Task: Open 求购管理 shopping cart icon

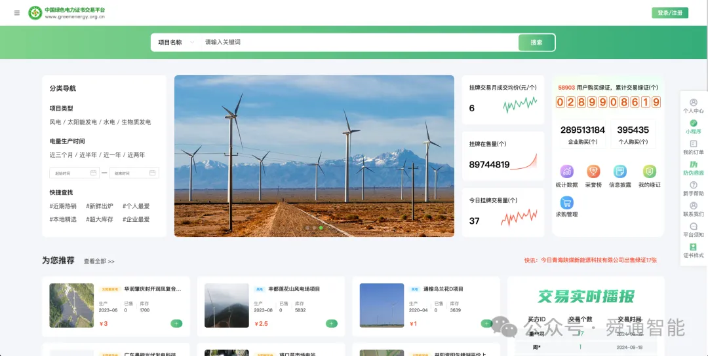Action: tap(566, 202)
